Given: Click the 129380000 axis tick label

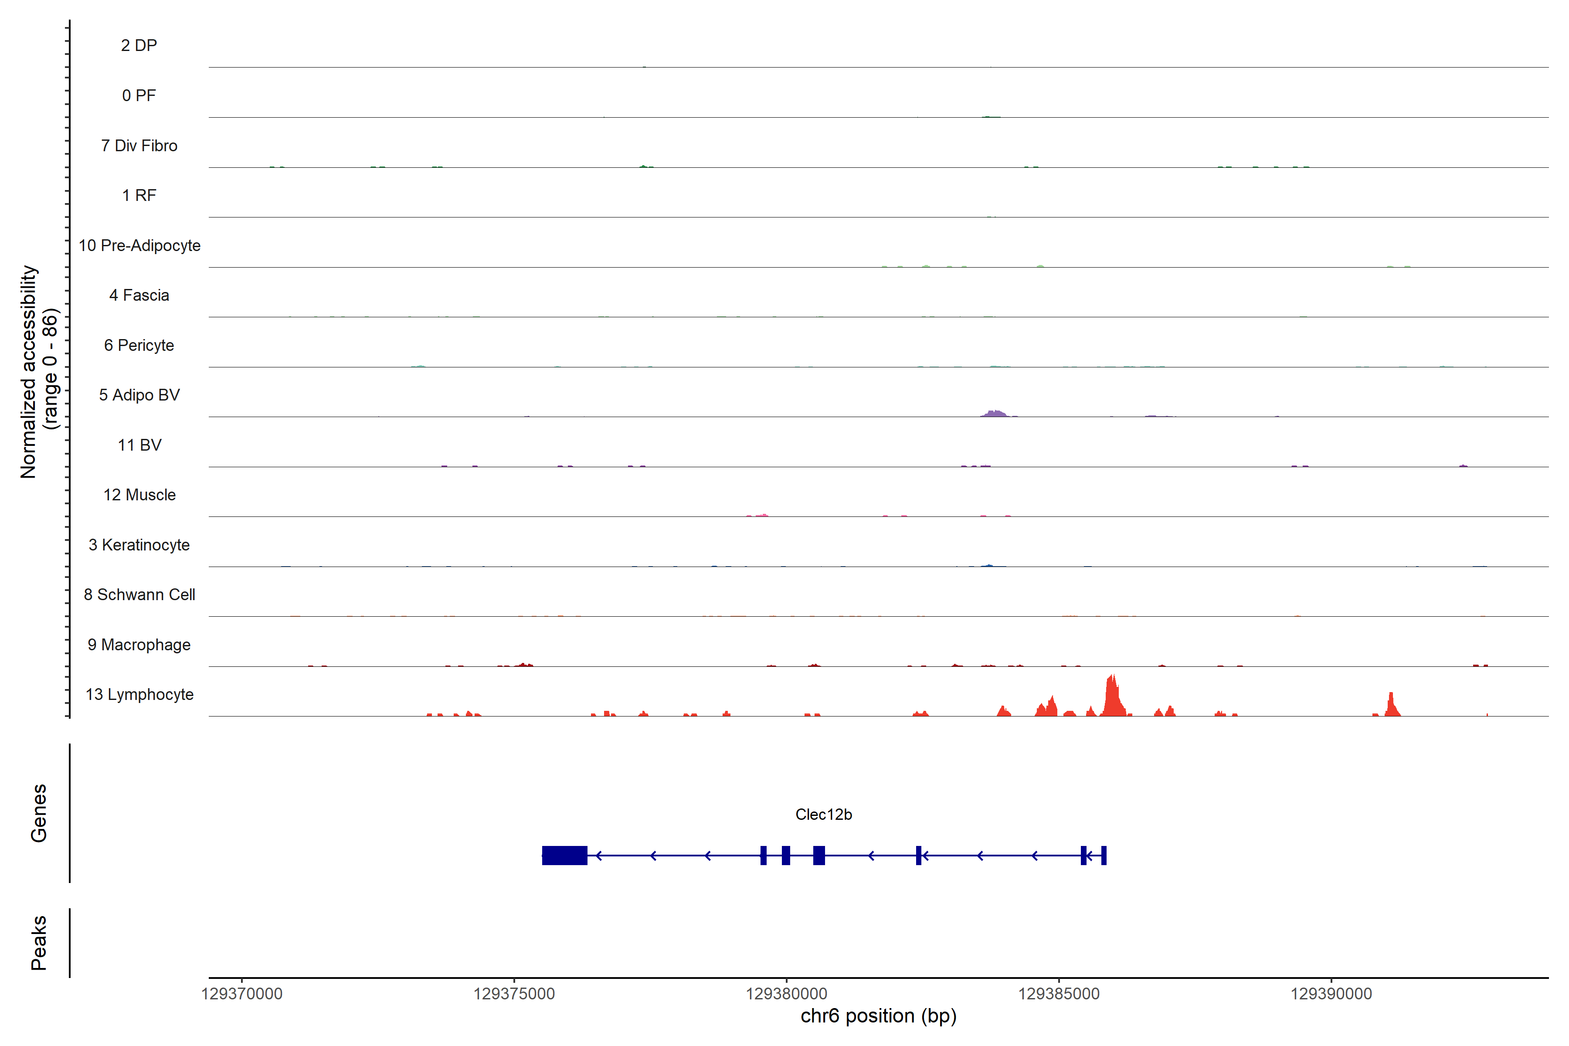Looking at the screenshot, I should (x=786, y=994).
